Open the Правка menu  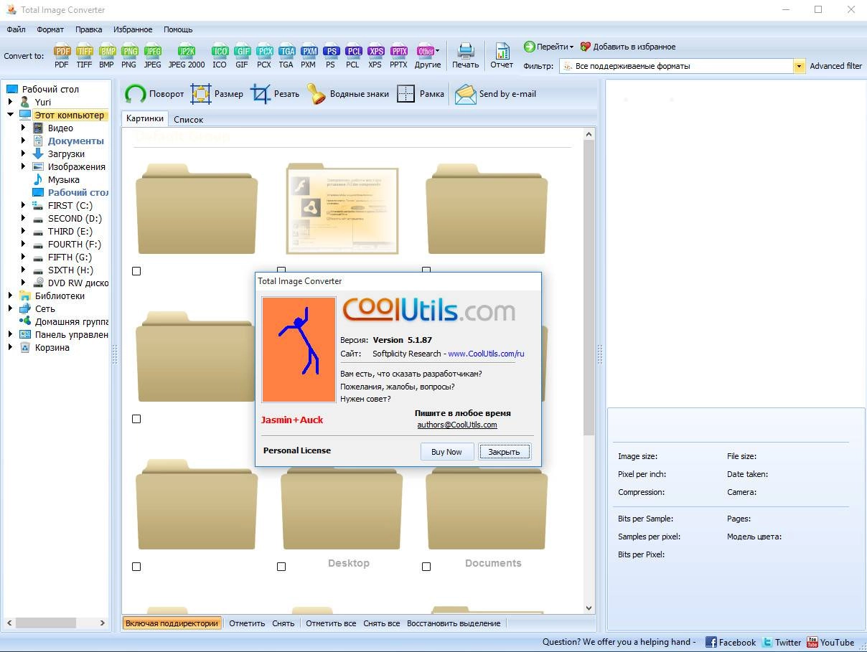tap(88, 29)
